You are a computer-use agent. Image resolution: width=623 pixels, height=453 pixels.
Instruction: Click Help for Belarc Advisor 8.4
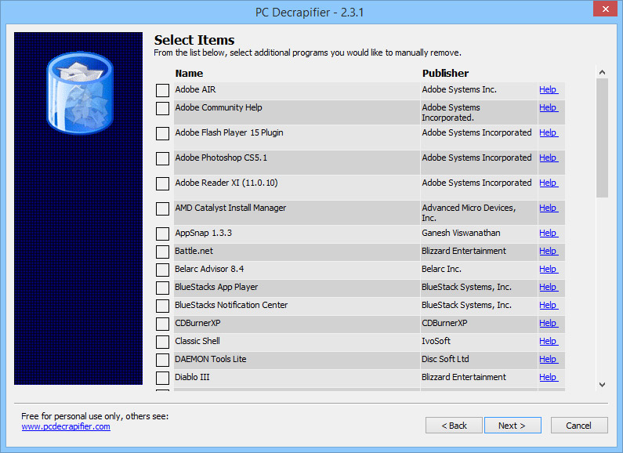click(549, 269)
